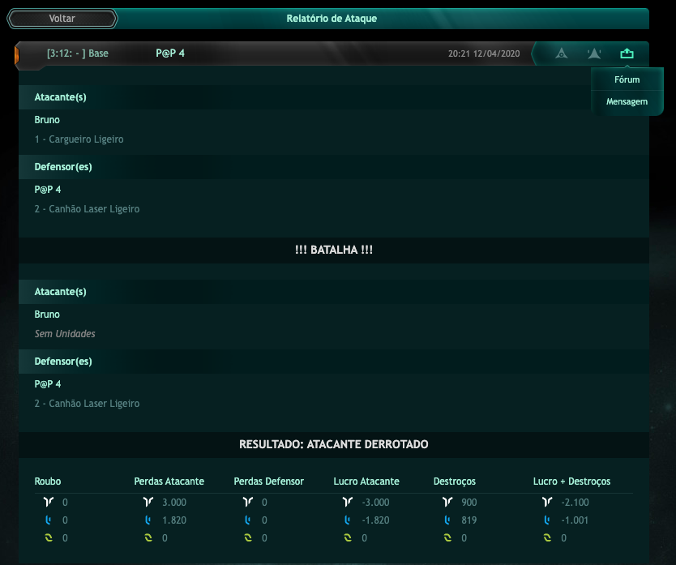Click the Roubo column header
Viewport: 676px width, 565px height.
(x=48, y=482)
